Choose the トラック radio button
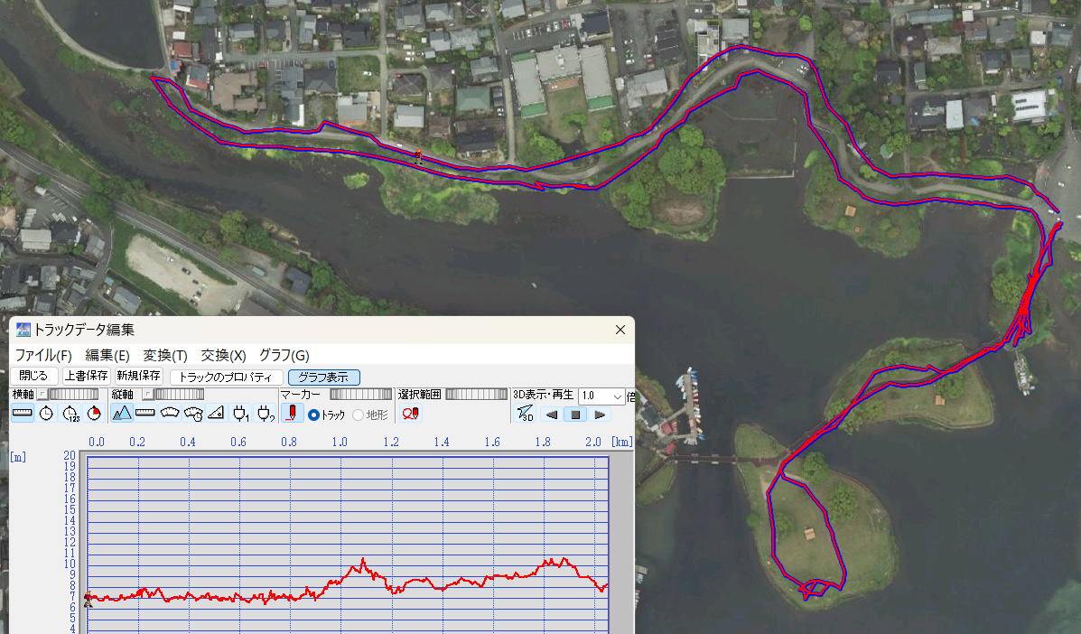Screen dimensions: 1081x634 (314, 415)
